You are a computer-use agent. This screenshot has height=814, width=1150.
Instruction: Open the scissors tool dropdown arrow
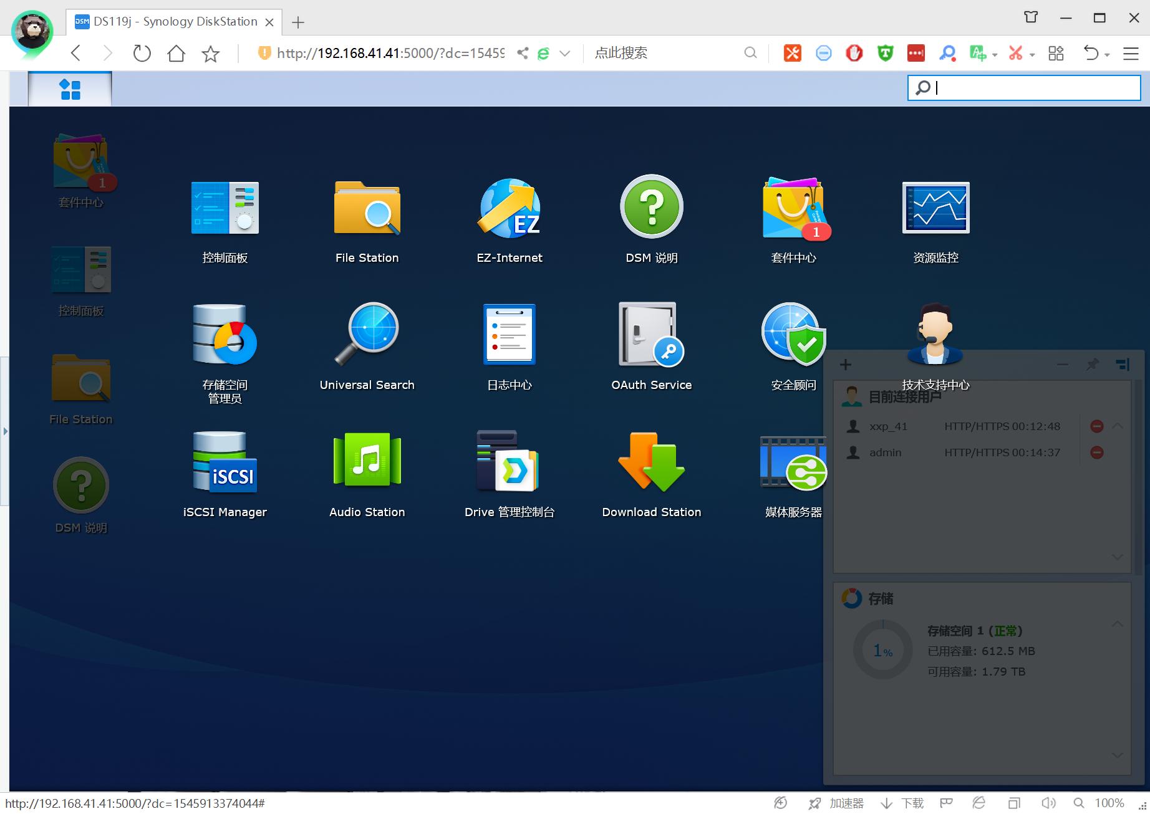point(1032,55)
